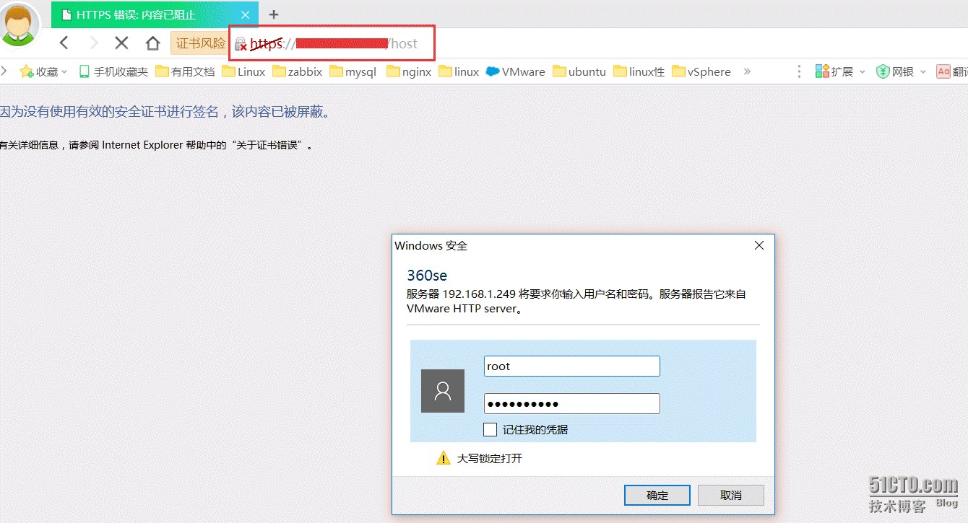
Task: Open the mysql bookmark folder
Action: pos(353,71)
